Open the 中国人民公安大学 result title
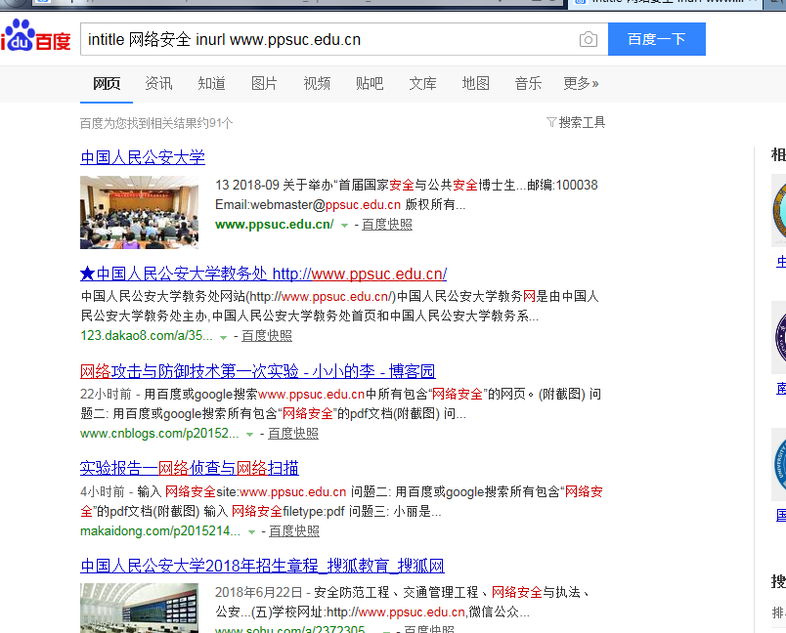Viewport: 786px width, 633px height. pos(143,157)
